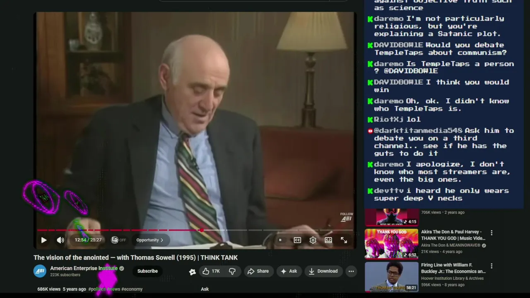Click the Kick icon beside devttv
This screenshot has height=298, width=530.
[370, 191]
